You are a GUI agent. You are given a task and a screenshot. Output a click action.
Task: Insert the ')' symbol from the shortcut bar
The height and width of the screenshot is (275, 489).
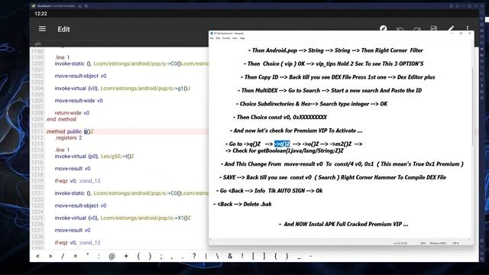point(150,256)
